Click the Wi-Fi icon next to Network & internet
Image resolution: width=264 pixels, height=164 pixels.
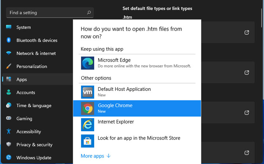[x=8, y=53]
